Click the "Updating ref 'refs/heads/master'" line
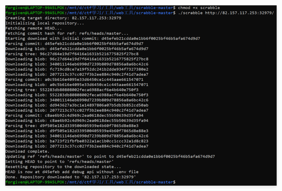Screen dimensions: 282x191 click(x=110, y=156)
